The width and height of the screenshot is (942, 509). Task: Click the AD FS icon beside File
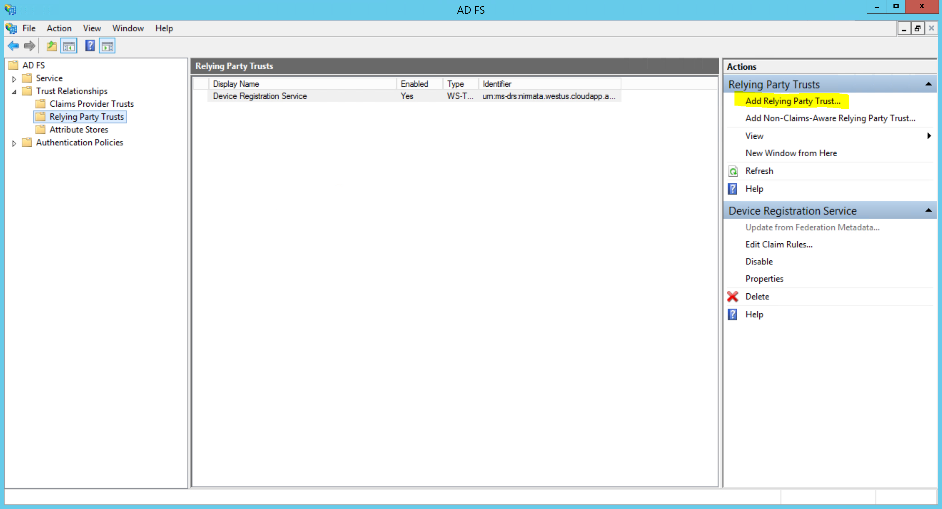[11, 28]
